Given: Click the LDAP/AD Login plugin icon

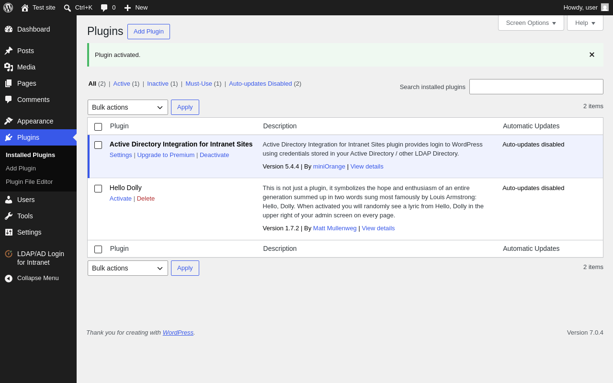Looking at the screenshot, I should pos(9,254).
